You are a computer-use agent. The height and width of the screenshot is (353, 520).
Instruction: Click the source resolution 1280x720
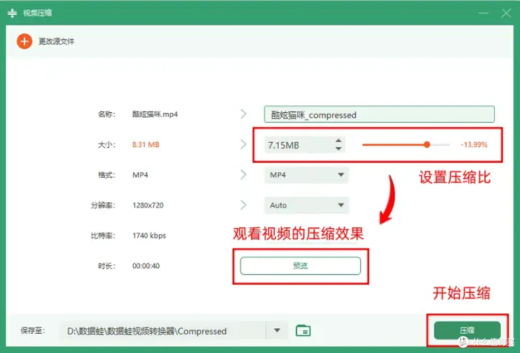tap(148, 205)
